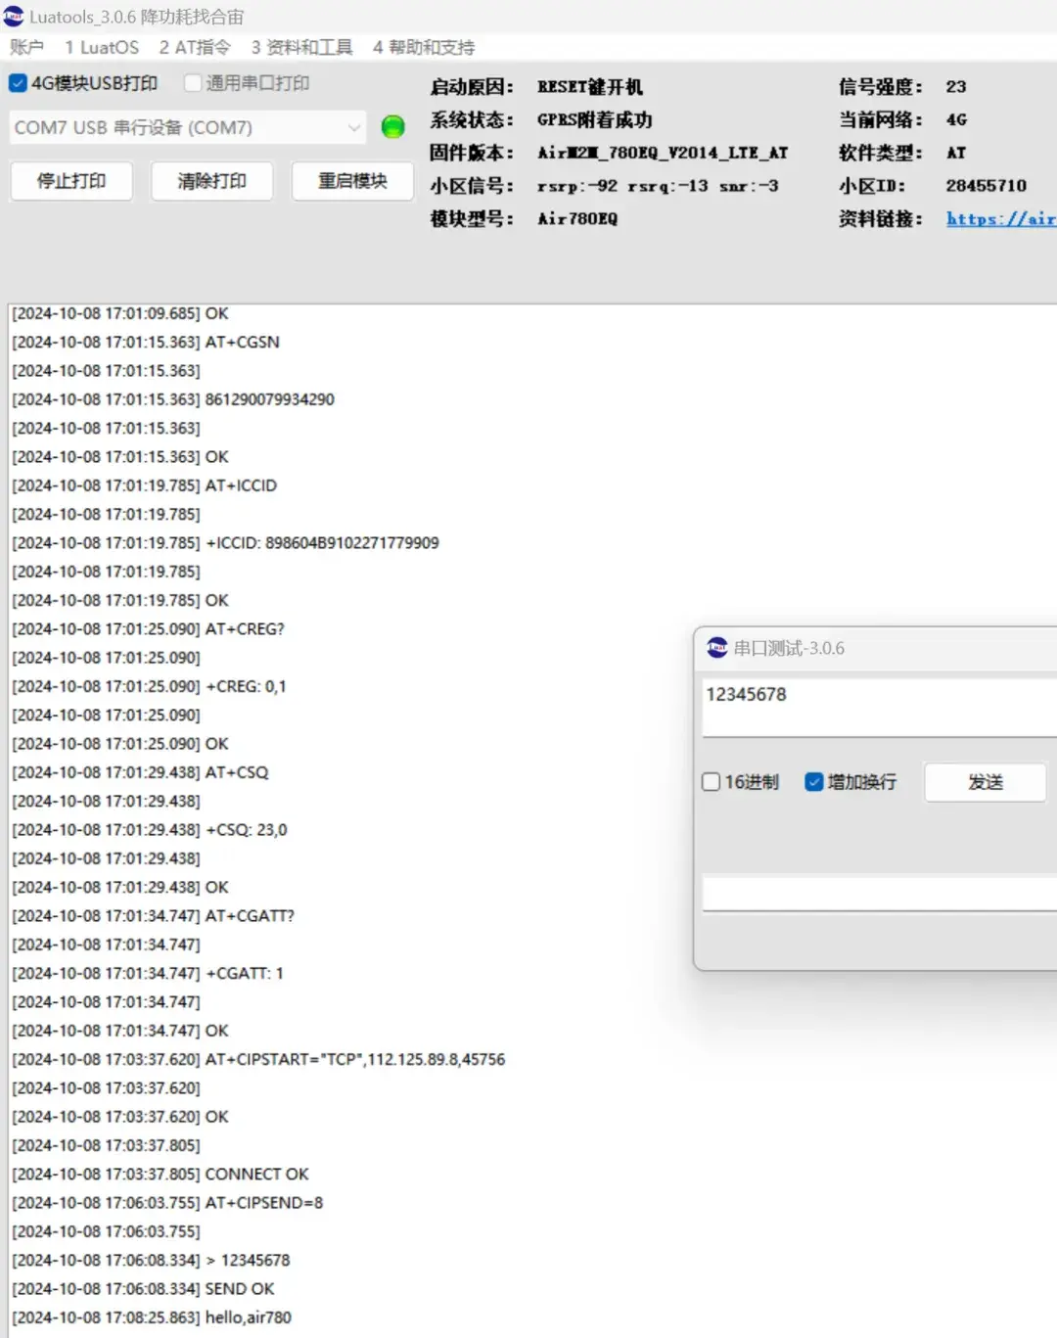Click the log line AT+CIPSEND=8

click(x=264, y=1203)
